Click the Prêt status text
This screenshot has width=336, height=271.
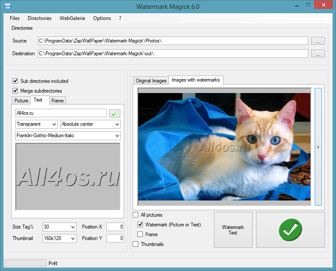click(x=53, y=263)
